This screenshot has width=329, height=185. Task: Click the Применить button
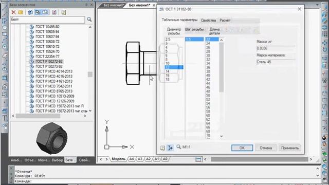point(290,148)
